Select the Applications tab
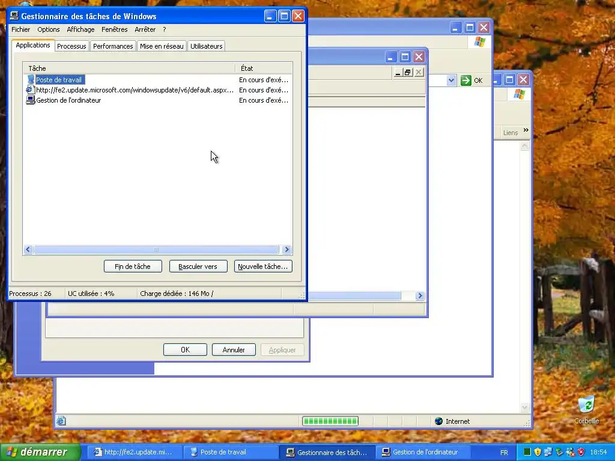Viewport: 615px width, 461px height. coord(33,45)
